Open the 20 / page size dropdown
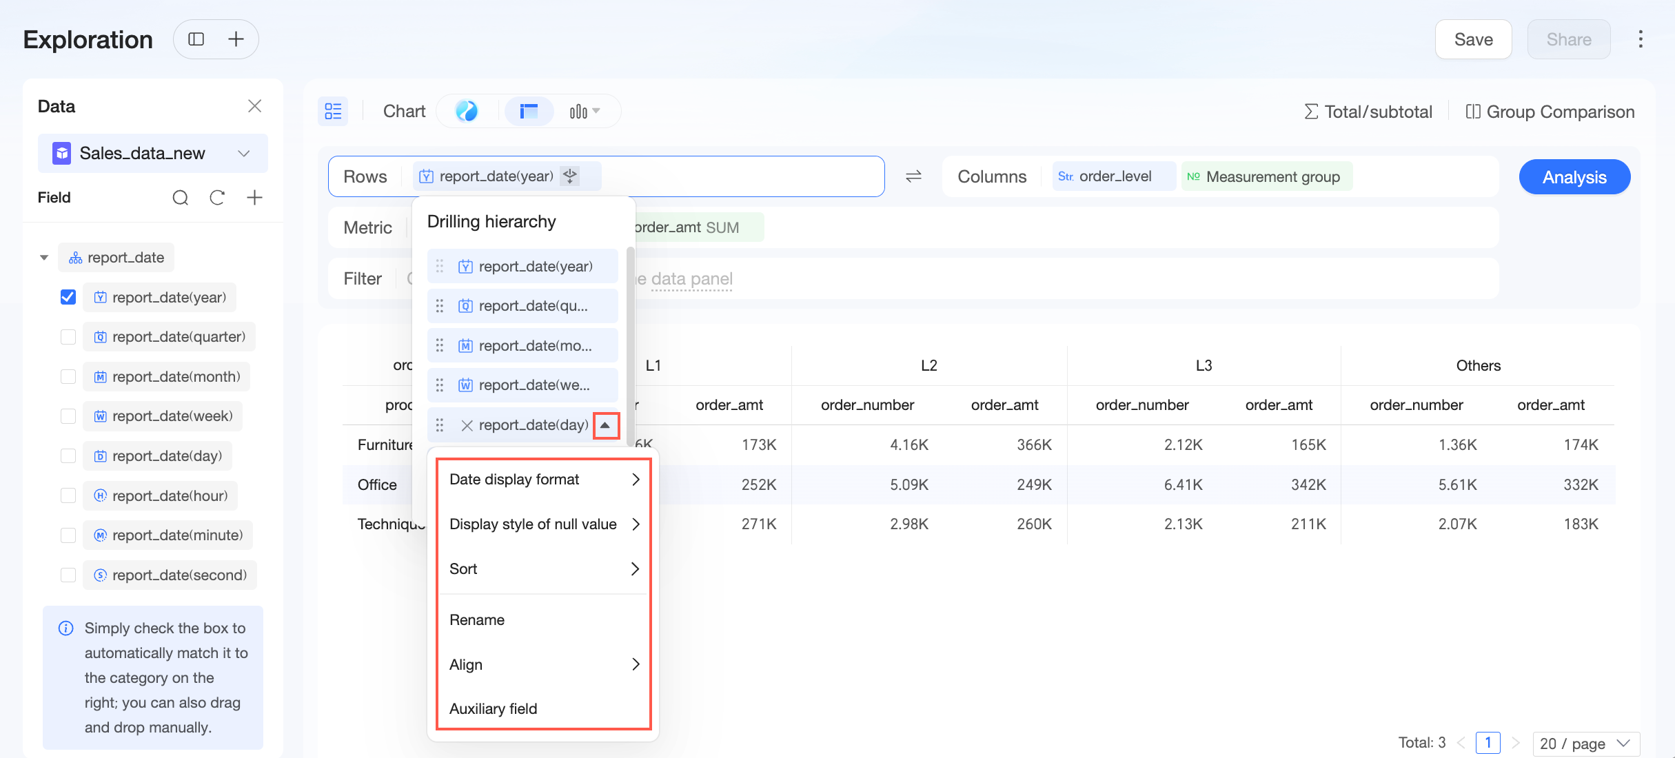1675x758 pixels. 1585,743
